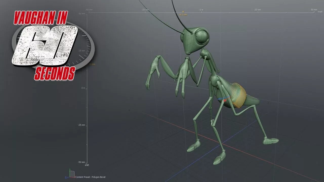Click the 'shift' label under left ruler
This screenshot has width=324, height=182.
point(87,165)
